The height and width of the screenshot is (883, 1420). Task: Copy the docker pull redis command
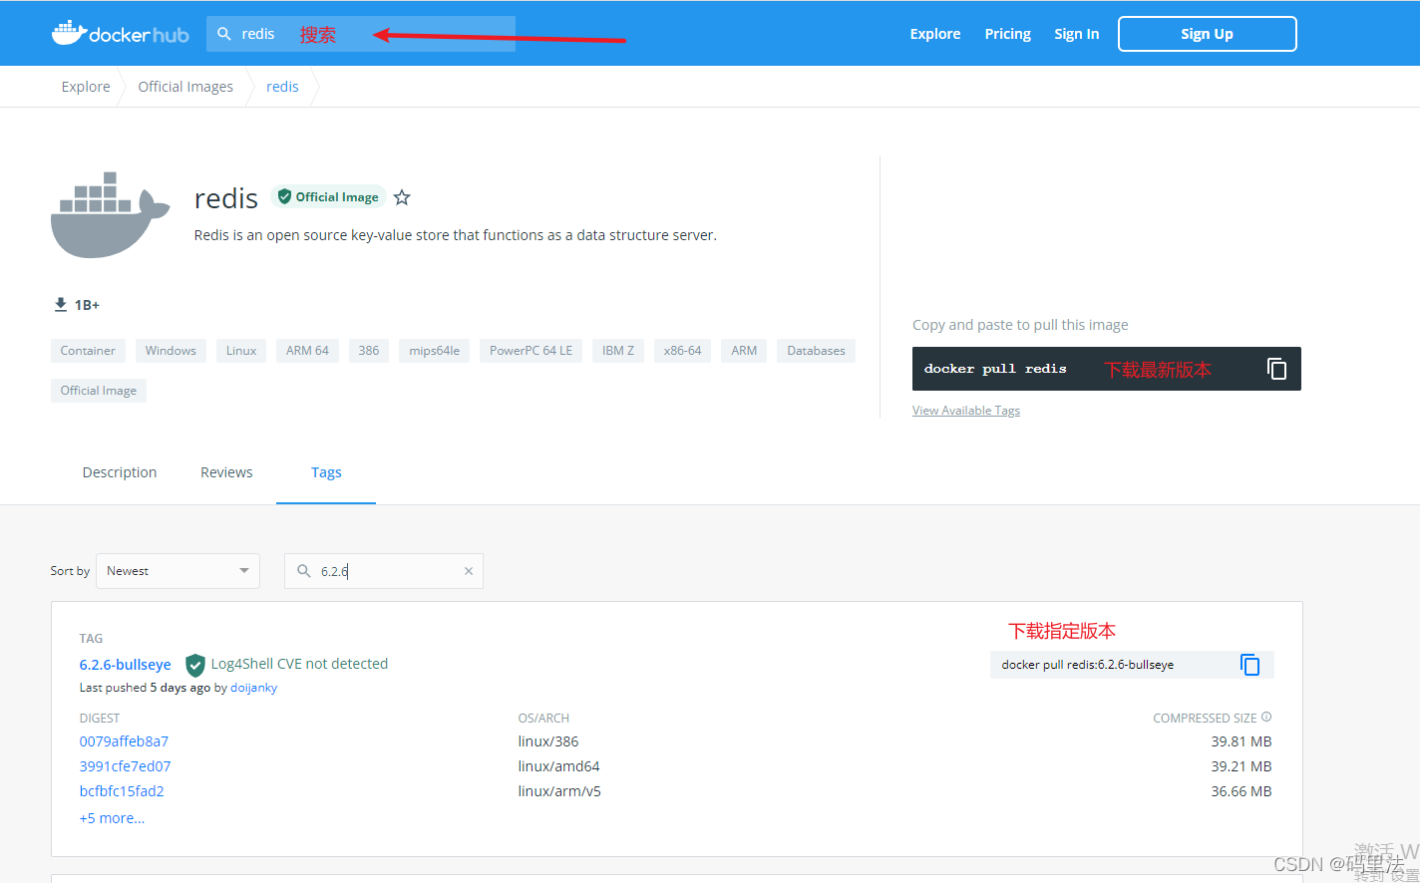(1276, 369)
